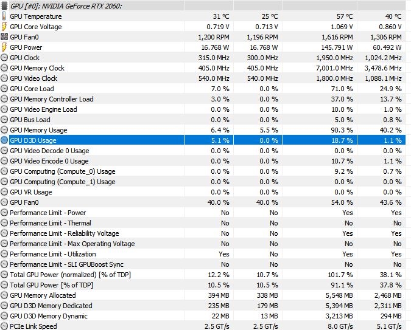The image size is (411, 330).
Task: Click the 31 °C current temperature value
Action: click(221, 16)
